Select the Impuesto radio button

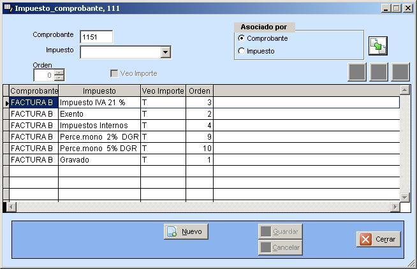[242, 51]
